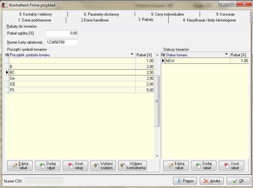Click symbols table scrollbar up arrow
This screenshot has width=253, height=188.
(x=157, y=55)
